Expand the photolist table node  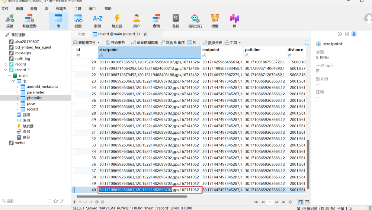(17, 98)
